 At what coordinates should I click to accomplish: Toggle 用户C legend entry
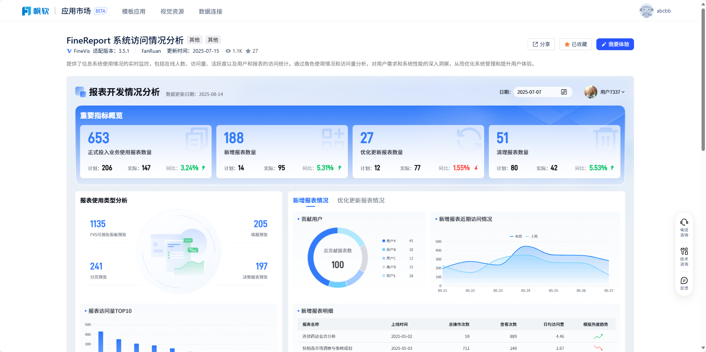tap(389, 258)
